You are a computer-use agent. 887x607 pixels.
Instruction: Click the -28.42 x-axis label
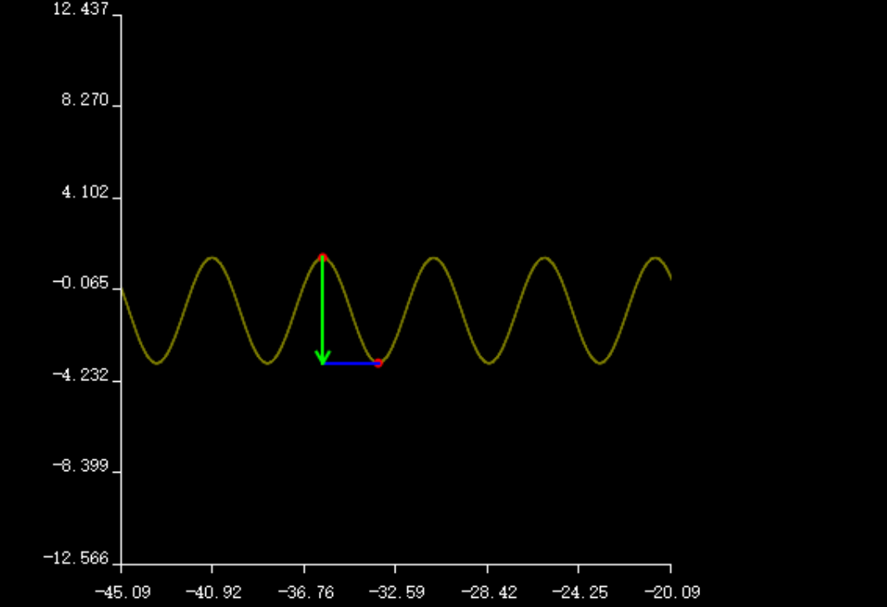[x=488, y=592]
